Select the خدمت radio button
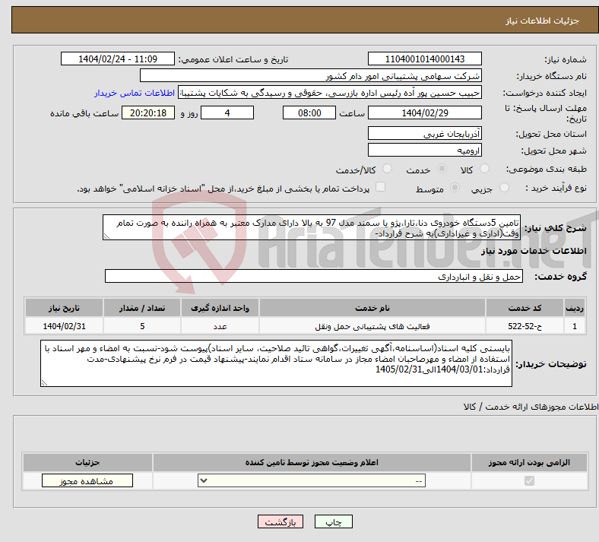 [442, 169]
